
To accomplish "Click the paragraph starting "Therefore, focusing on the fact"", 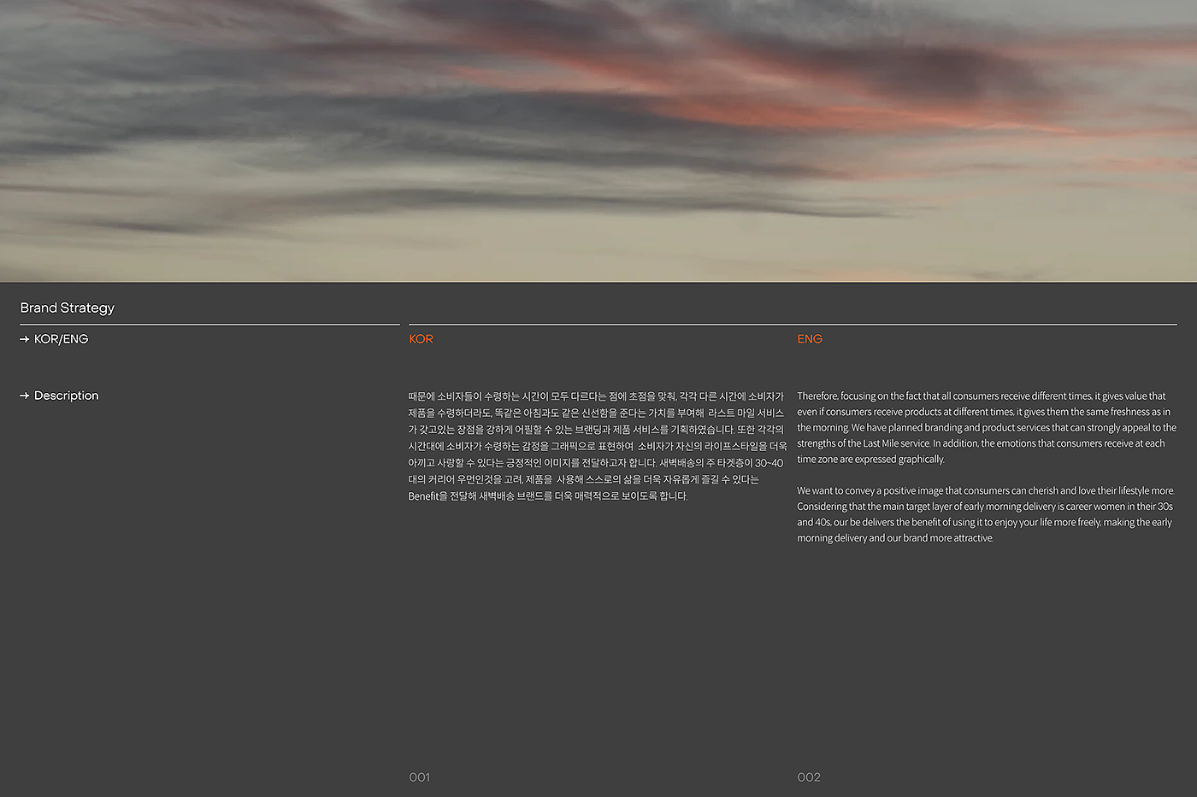I will [x=987, y=427].
